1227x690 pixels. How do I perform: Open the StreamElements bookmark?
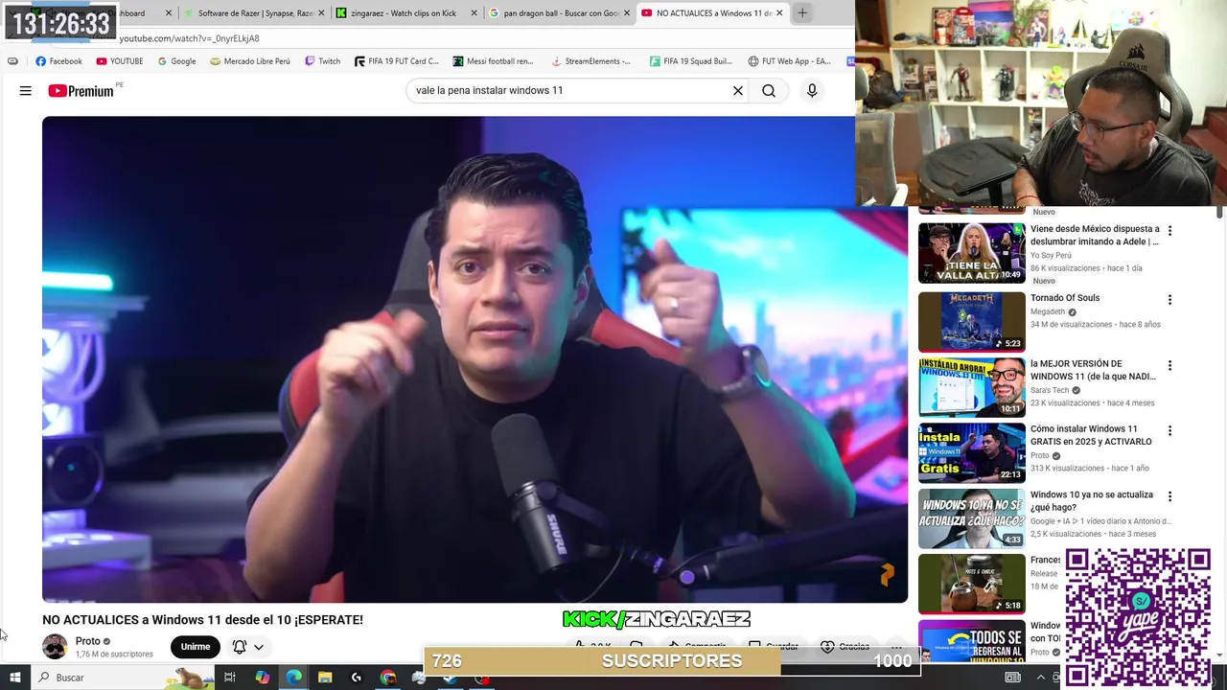590,61
